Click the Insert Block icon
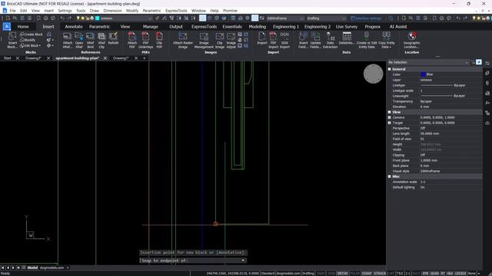Image resolution: width=492 pixels, height=276 pixels. tap(12, 40)
